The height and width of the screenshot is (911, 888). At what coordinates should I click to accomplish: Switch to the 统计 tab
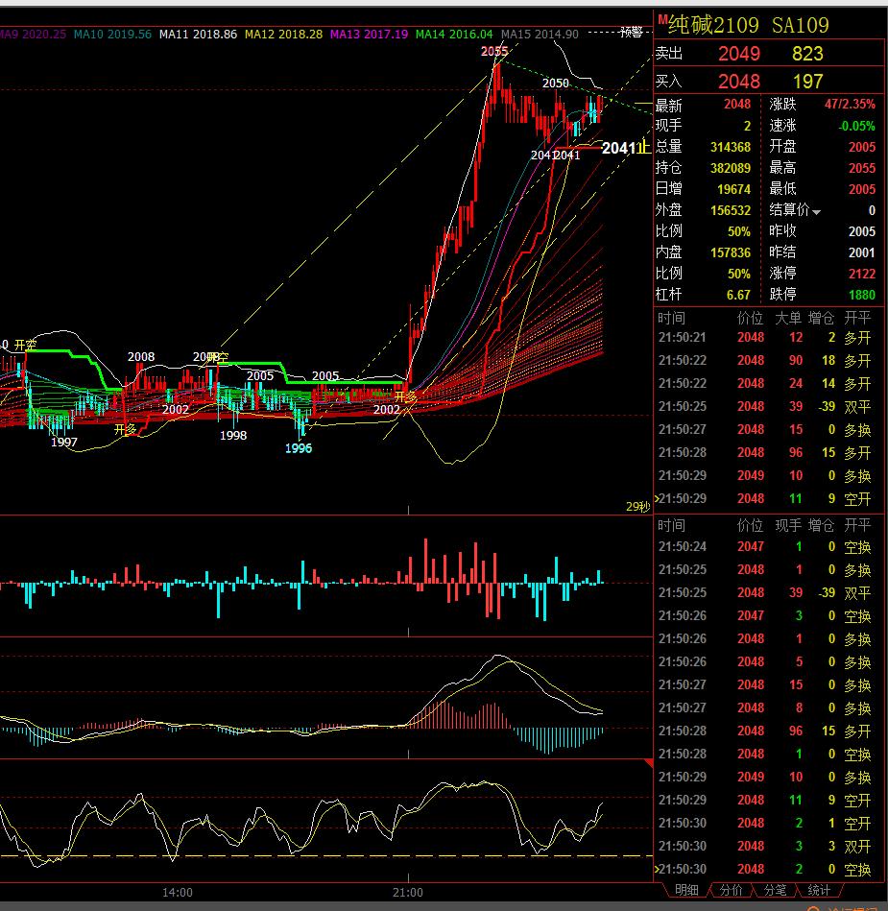pyautogui.click(x=819, y=890)
